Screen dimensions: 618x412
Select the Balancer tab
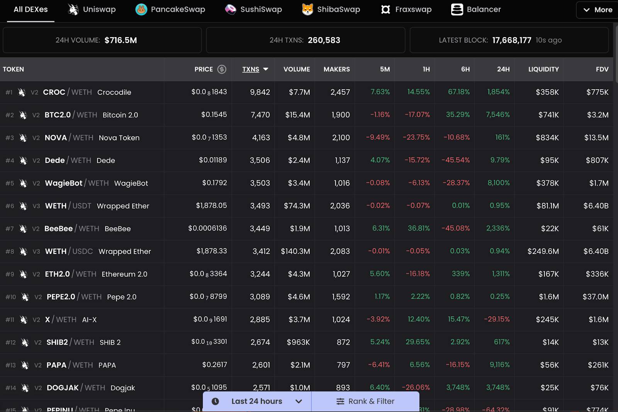[476, 9]
